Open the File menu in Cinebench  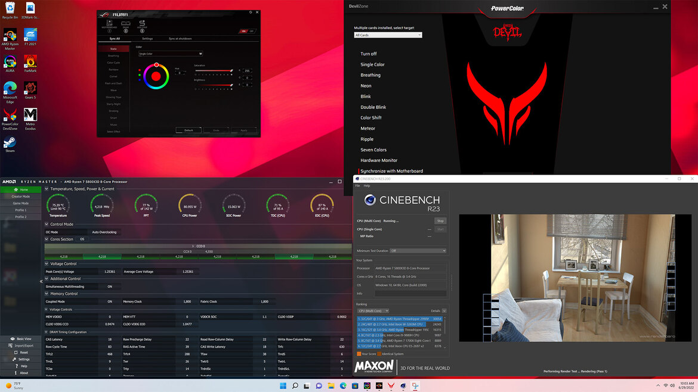(x=357, y=186)
